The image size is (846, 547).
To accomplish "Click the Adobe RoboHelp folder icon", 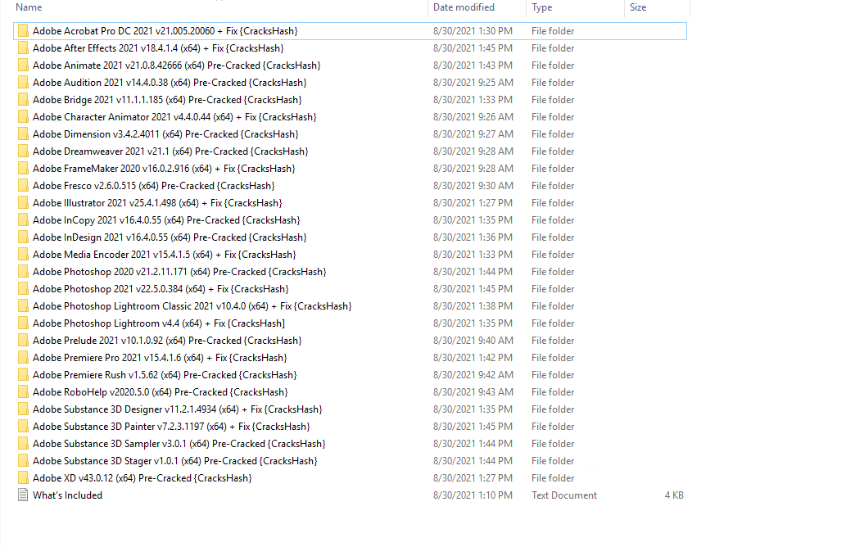I will pyautogui.click(x=23, y=392).
